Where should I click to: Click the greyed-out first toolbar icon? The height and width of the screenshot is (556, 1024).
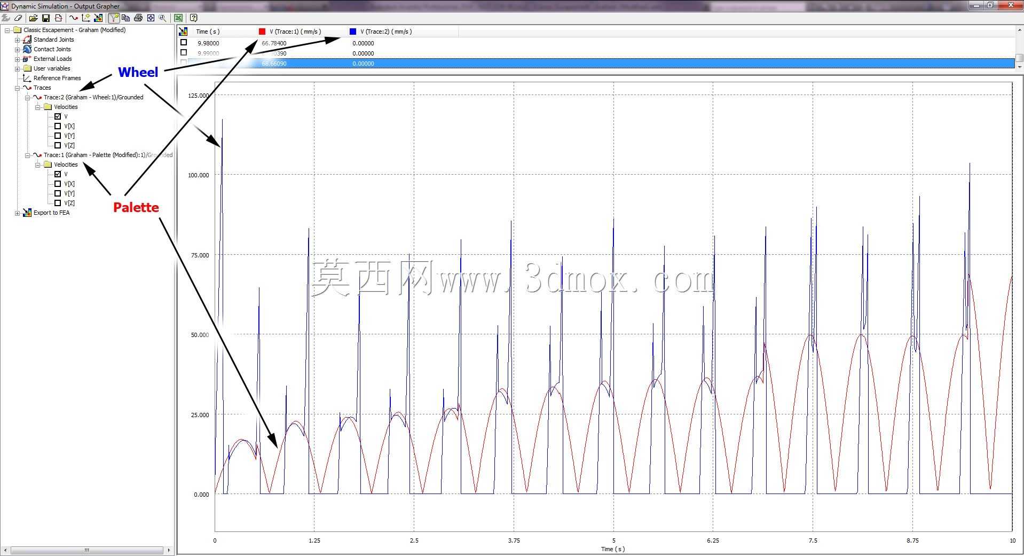tap(6, 18)
